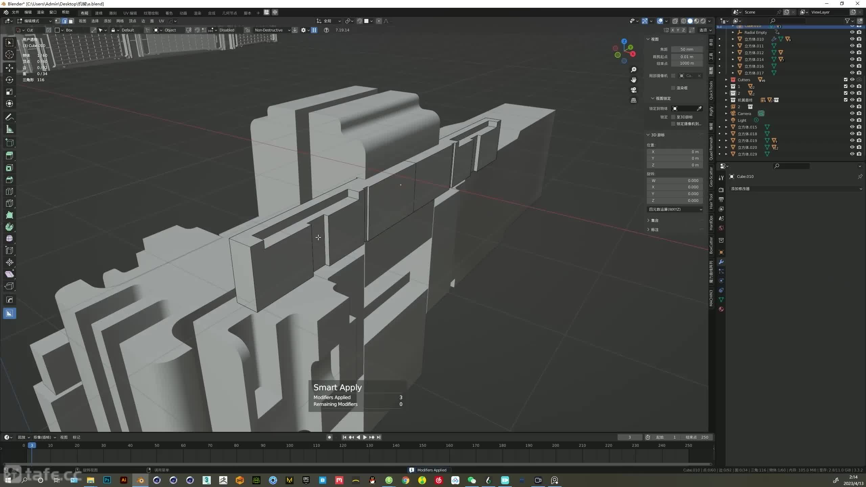
Task: Open the HardOps sidebar tab
Action: [711, 223]
